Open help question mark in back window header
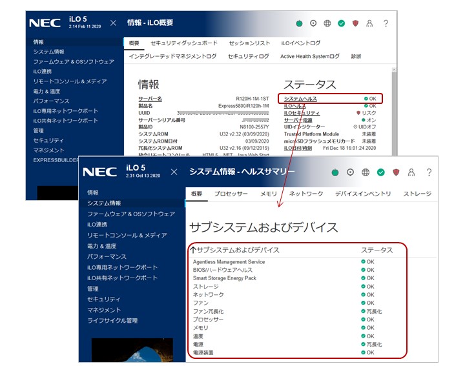Screen dimensions: 465x366 pos(386,23)
